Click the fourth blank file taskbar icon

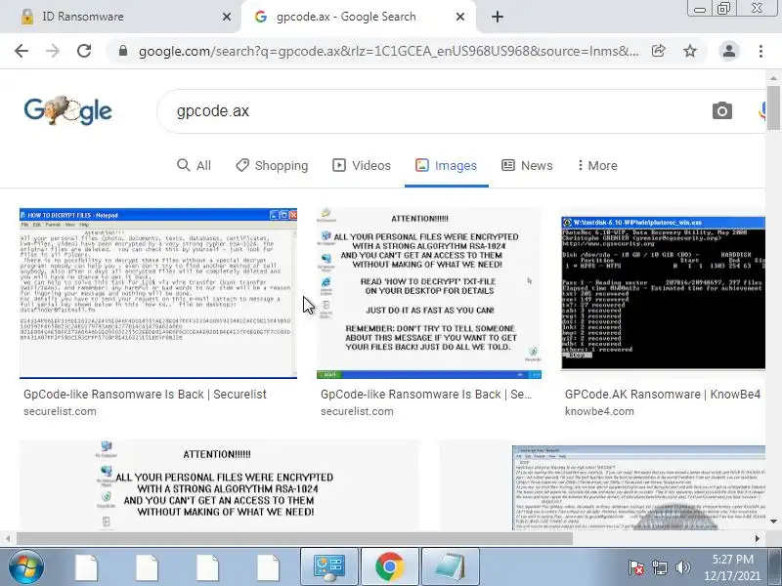(x=268, y=567)
